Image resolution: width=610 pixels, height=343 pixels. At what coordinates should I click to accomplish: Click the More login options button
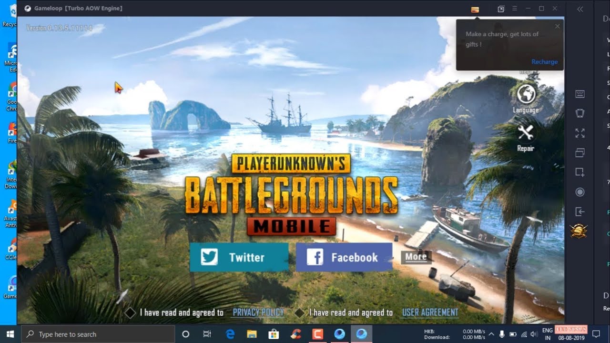coord(416,257)
